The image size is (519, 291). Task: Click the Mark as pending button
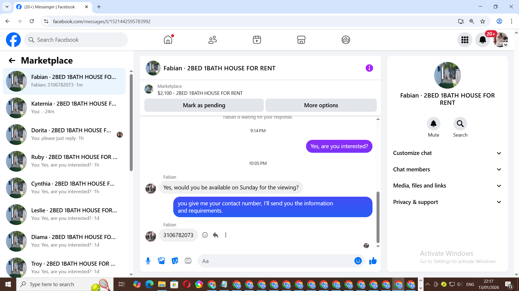coord(204,105)
